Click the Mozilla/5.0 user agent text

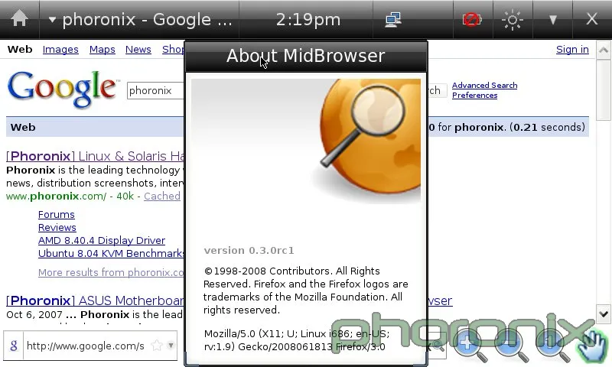(x=297, y=340)
